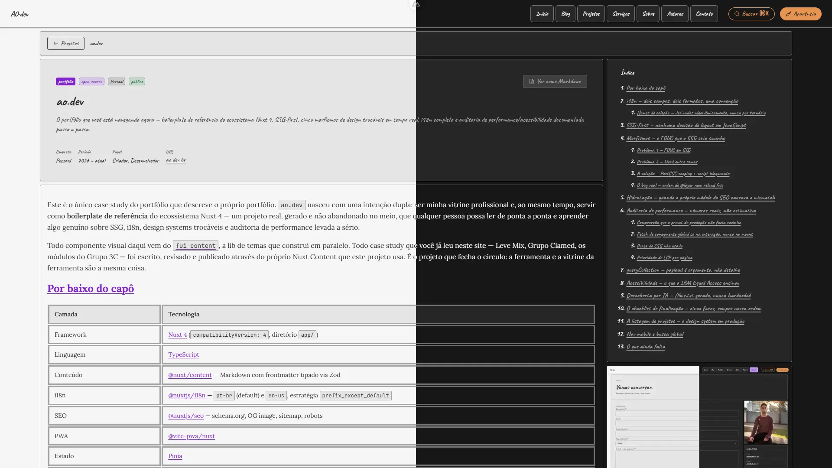
Task: Jump to Nav mobile e busca global
Action: click(655, 334)
